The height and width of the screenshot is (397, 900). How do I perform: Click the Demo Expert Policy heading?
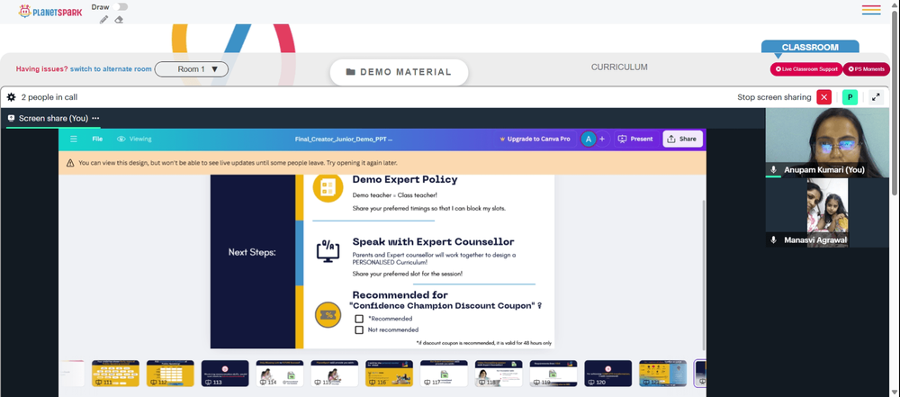tap(405, 179)
